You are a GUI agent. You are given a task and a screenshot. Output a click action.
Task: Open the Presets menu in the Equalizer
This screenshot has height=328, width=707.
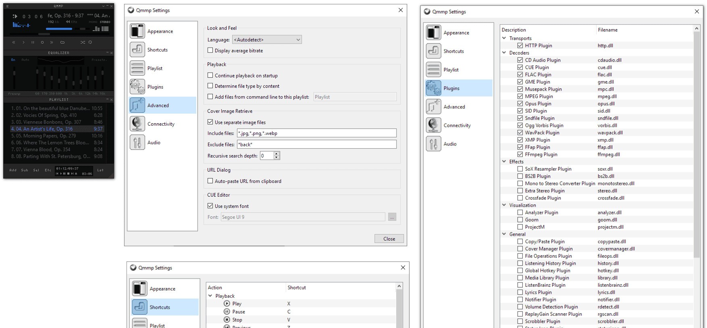tap(98, 60)
